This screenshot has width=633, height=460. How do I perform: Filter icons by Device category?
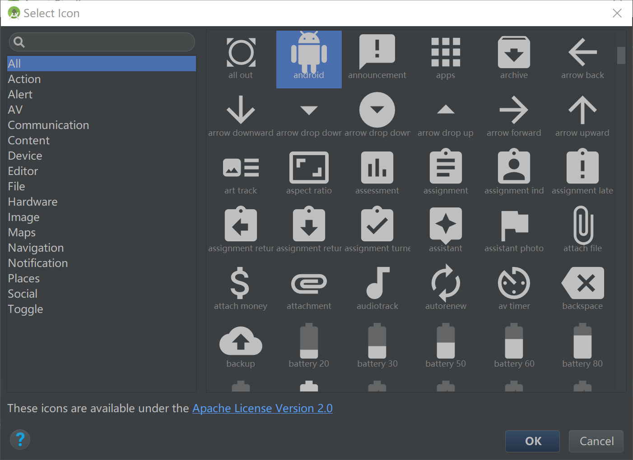[102, 156]
